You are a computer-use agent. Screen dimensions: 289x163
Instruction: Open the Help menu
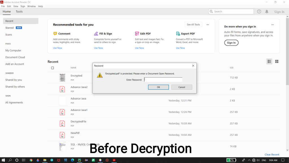point(40,6)
